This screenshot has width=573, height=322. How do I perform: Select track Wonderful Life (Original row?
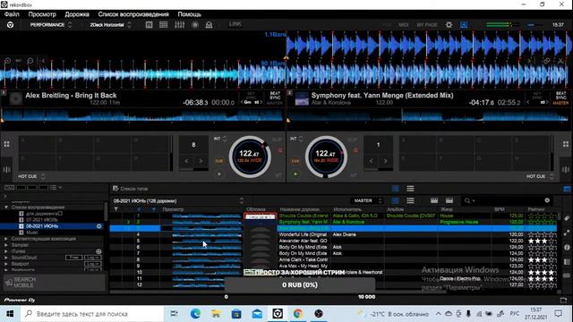click(333, 234)
